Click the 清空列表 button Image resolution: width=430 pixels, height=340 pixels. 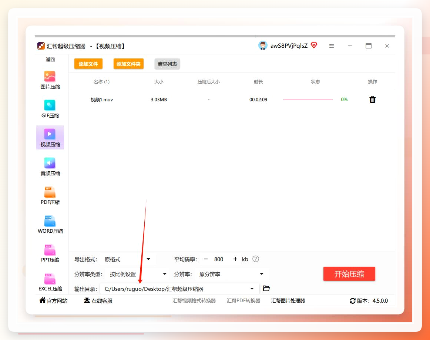167,64
